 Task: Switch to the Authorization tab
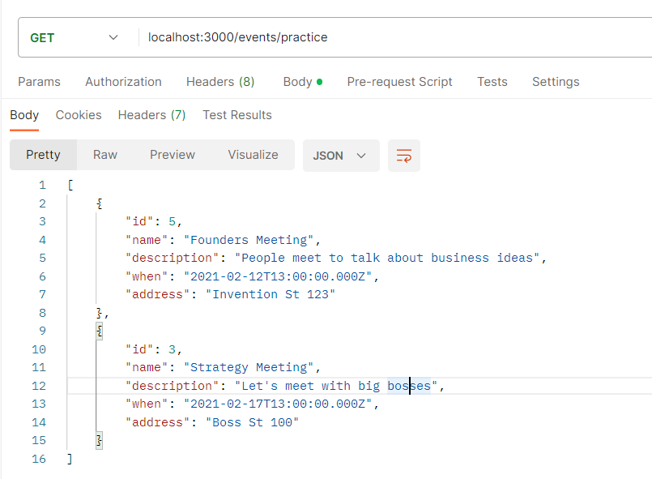[x=123, y=82]
